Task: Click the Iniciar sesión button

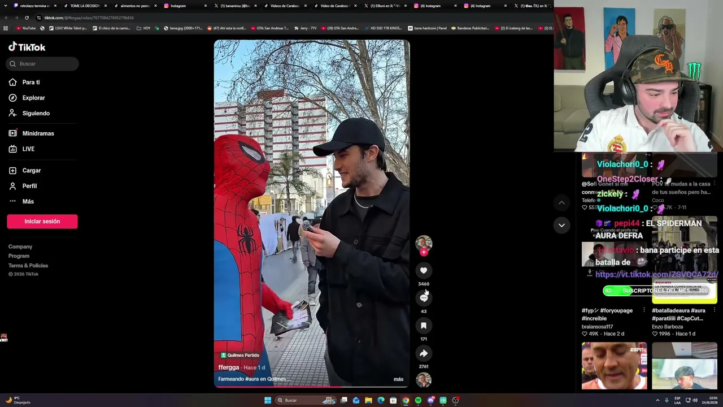Action: (42, 221)
